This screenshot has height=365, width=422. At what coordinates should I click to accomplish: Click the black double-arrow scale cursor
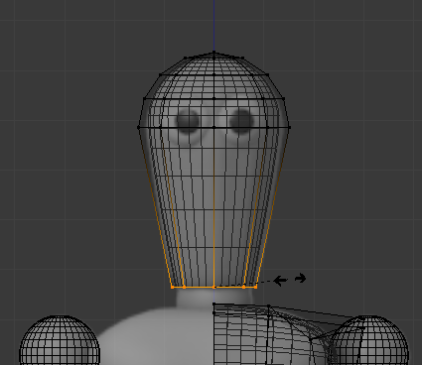click(290, 280)
